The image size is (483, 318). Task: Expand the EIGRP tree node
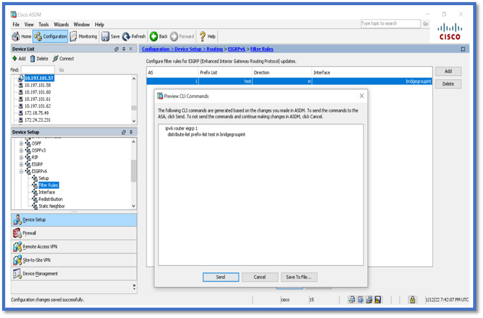point(21,164)
